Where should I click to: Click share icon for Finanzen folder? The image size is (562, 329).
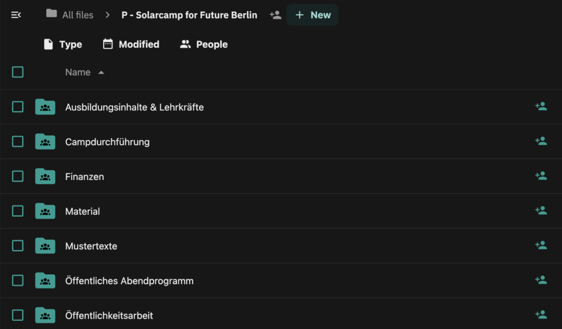(x=541, y=176)
